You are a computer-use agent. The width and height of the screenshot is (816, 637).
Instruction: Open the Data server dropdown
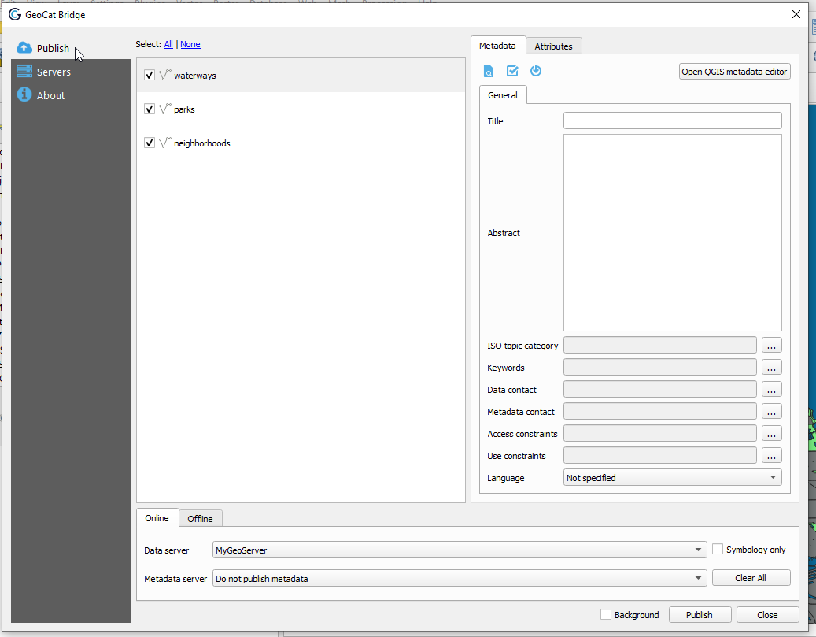[x=459, y=550]
